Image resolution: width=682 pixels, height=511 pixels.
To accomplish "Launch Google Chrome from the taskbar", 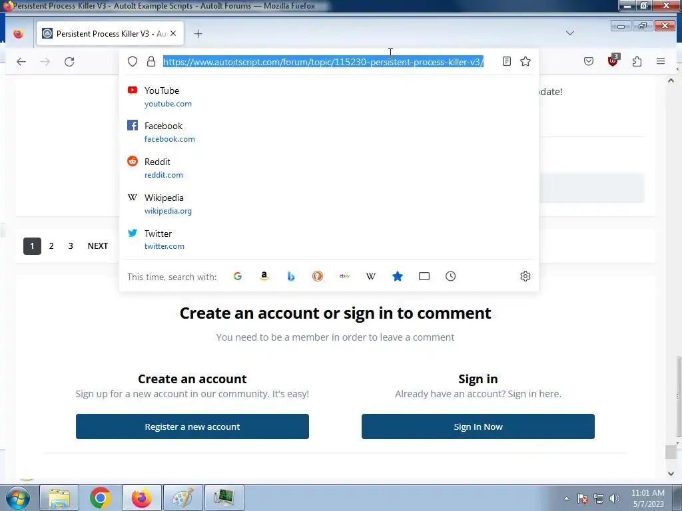I will (x=101, y=498).
